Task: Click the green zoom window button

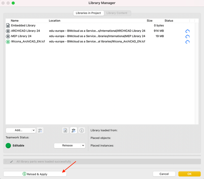Action: tap(13, 3)
